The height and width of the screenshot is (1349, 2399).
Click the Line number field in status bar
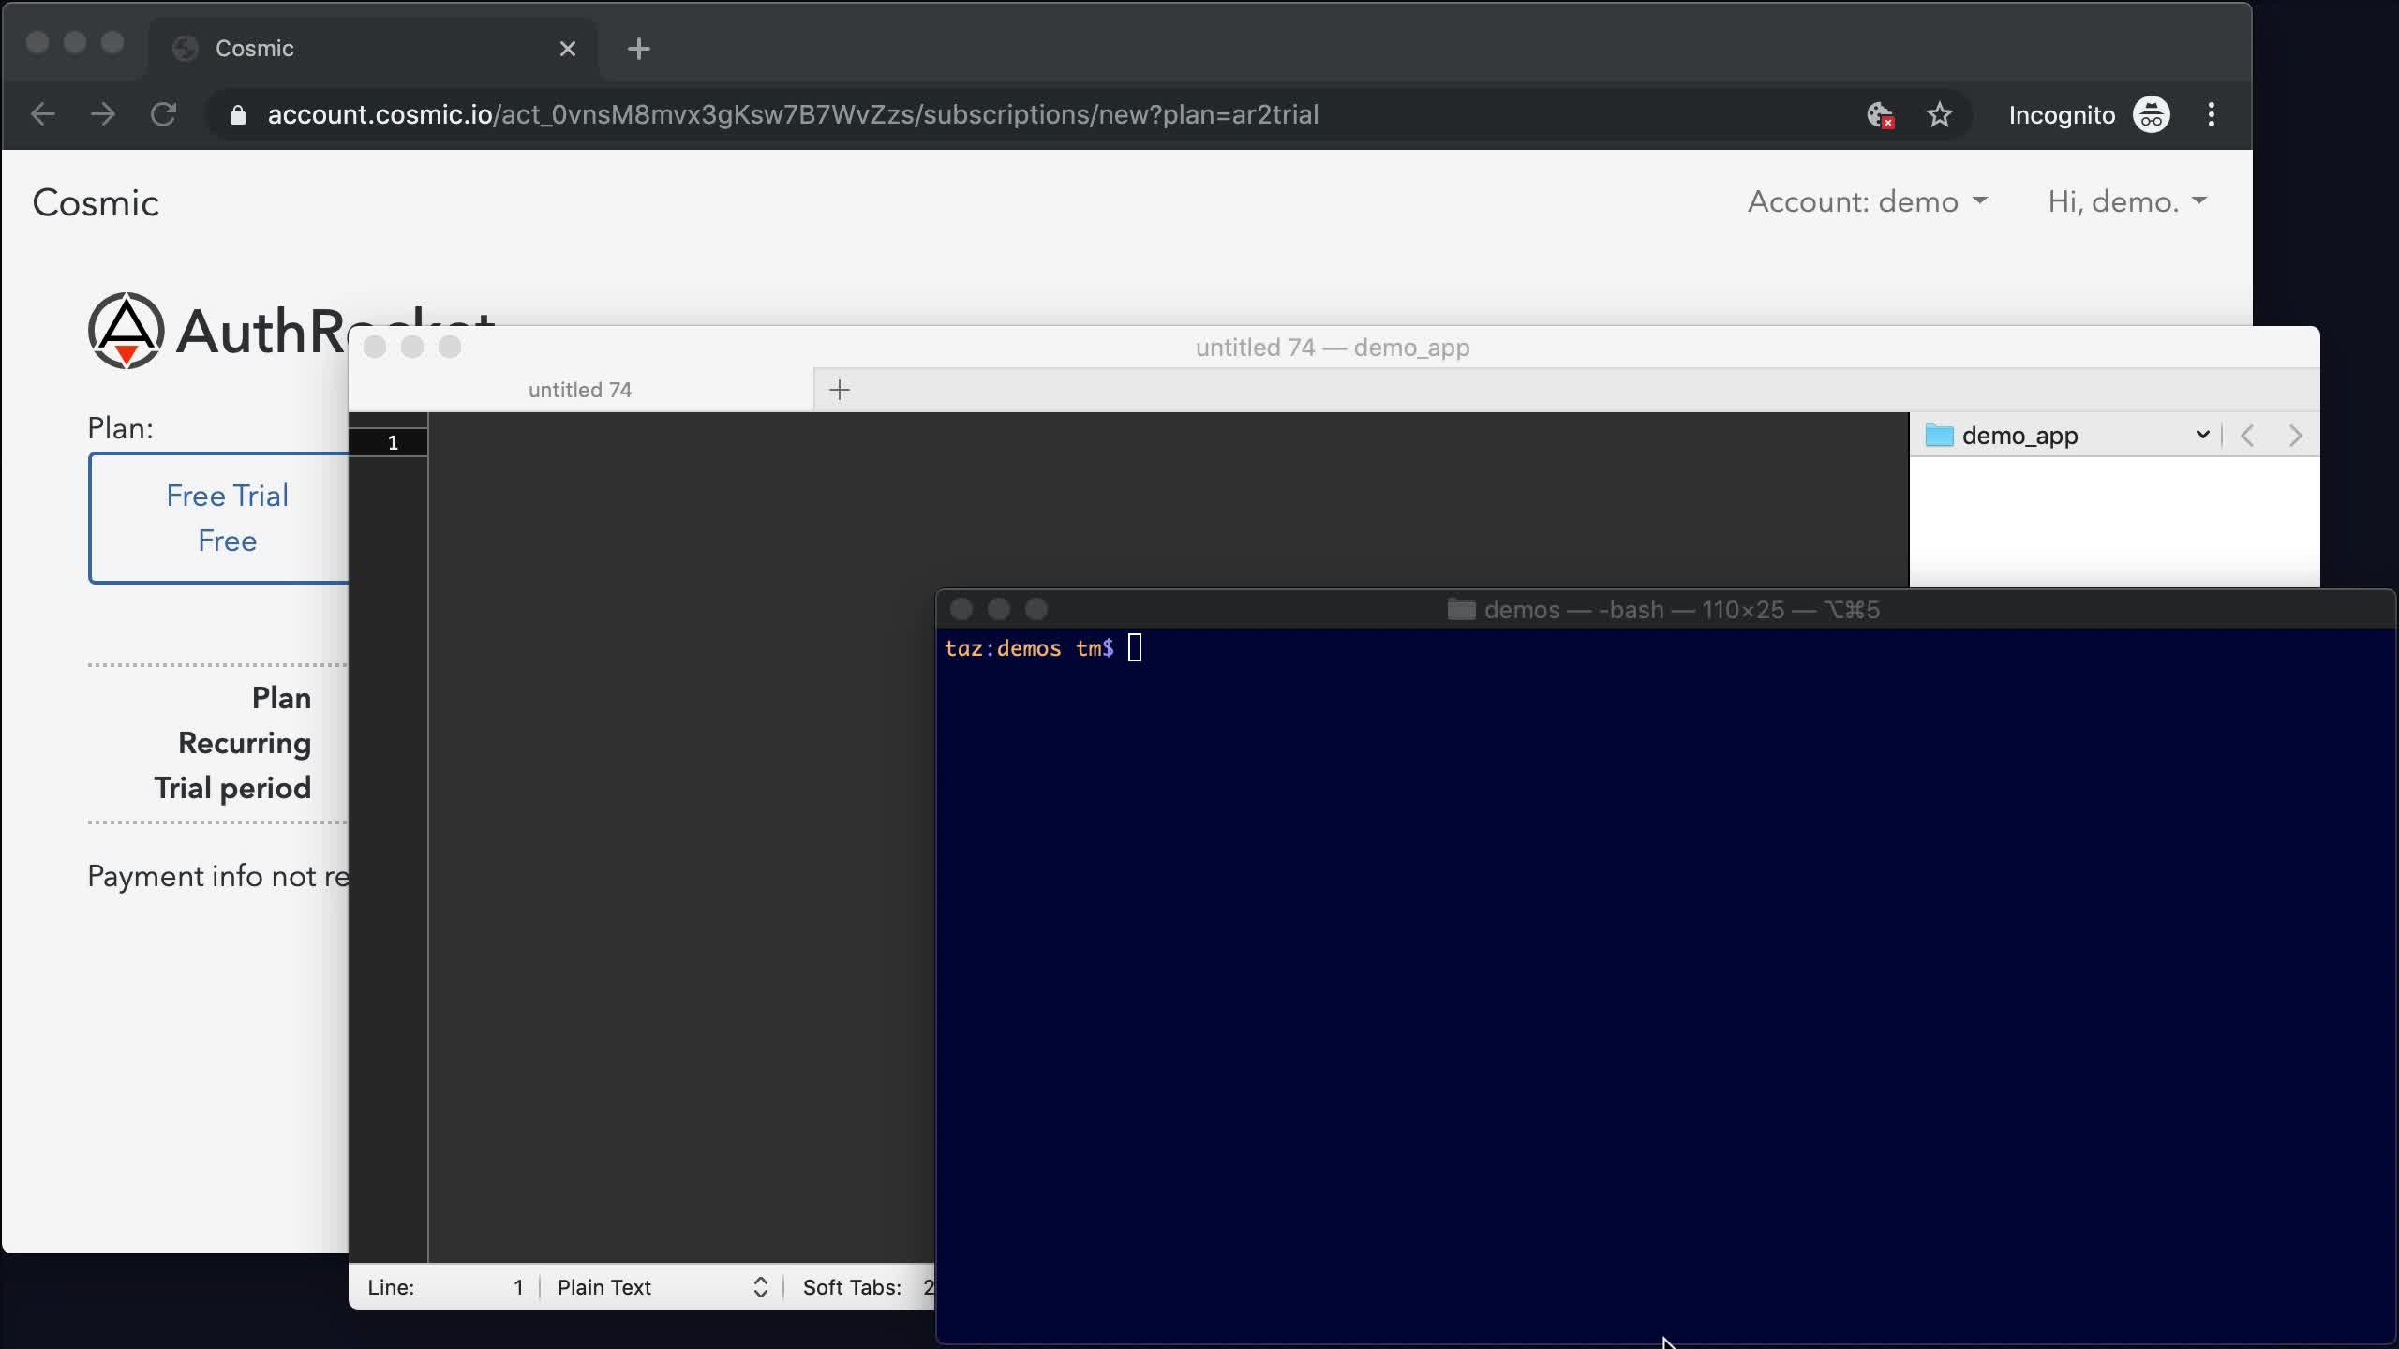click(x=445, y=1287)
